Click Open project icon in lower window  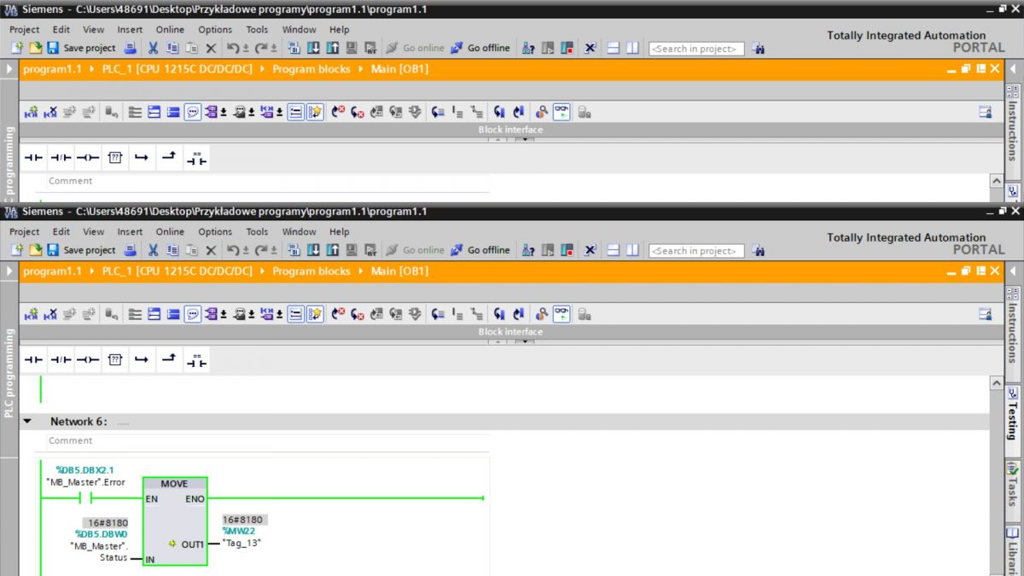[x=36, y=250]
